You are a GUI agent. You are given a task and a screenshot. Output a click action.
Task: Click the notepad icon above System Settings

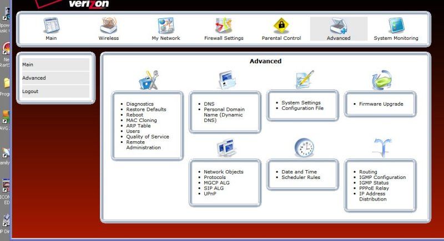coord(304,80)
